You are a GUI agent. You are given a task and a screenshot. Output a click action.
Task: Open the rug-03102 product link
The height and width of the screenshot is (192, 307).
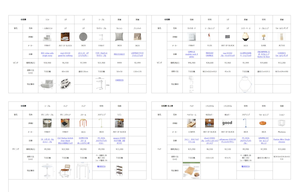tap(228, 54)
